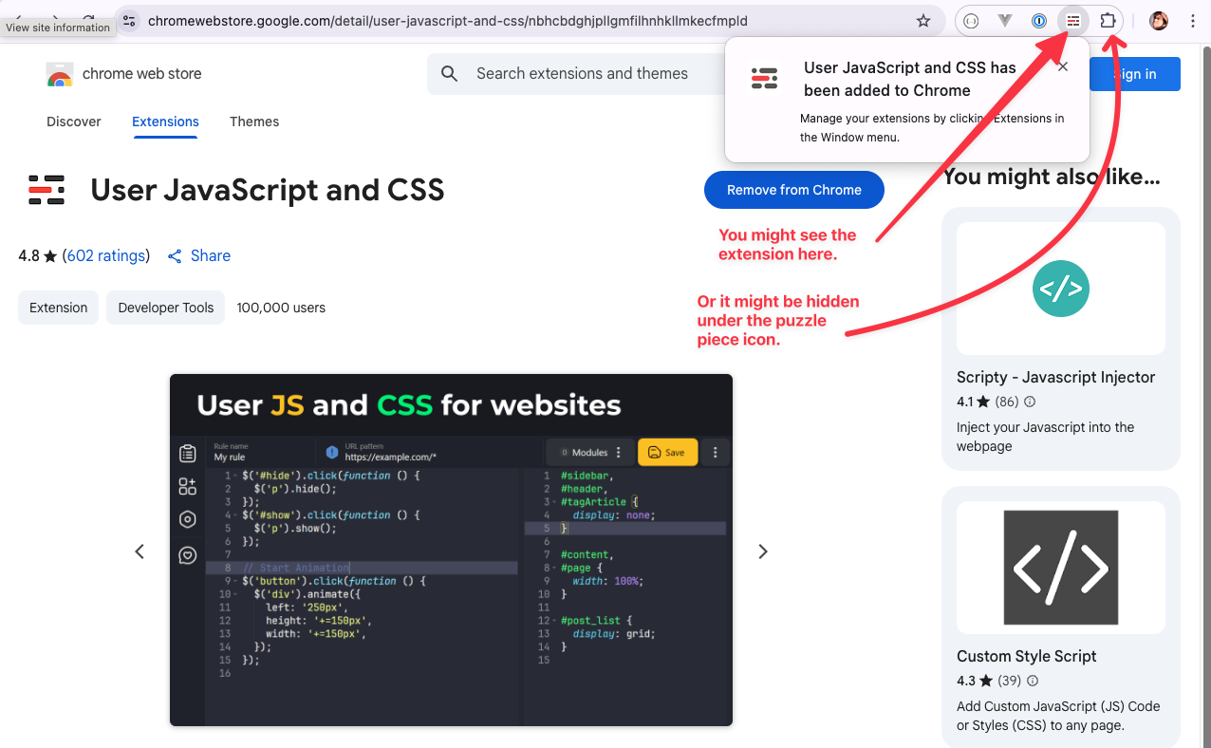
Task: Click the address bar URL
Action: coord(448,21)
